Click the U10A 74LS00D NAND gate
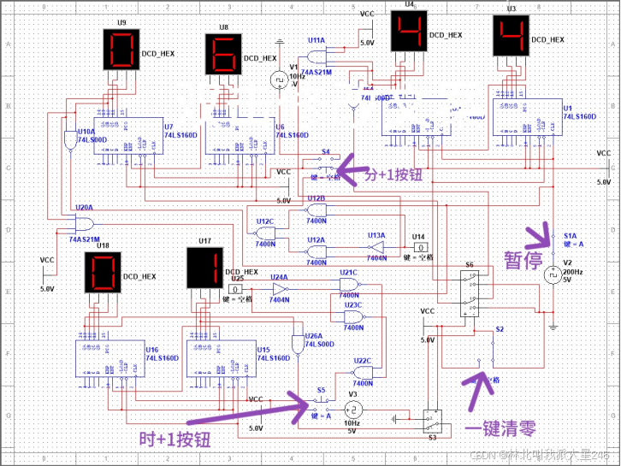 (x=70, y=139)
